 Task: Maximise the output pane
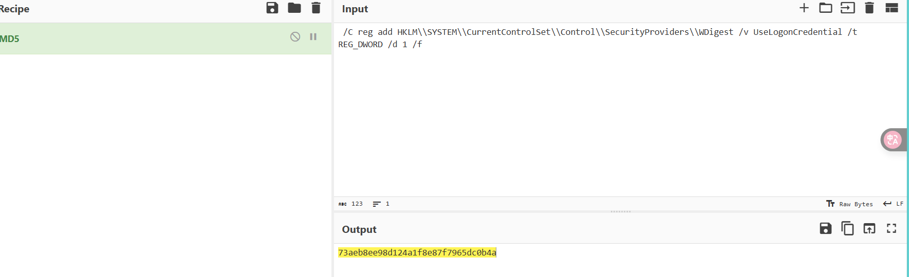pos(892,228)
